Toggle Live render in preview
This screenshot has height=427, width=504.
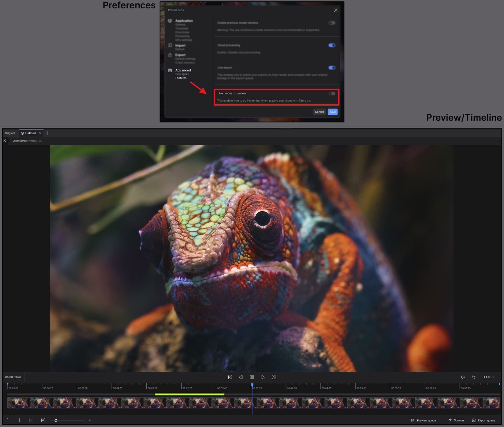332,93
